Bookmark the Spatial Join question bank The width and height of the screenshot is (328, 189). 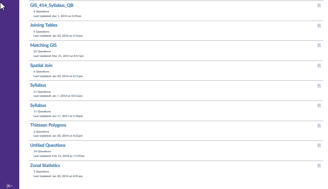[x=319, y=66]
